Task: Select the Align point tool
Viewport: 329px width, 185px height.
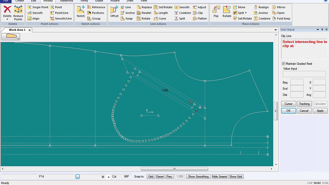Action: (x=33, y=18)
